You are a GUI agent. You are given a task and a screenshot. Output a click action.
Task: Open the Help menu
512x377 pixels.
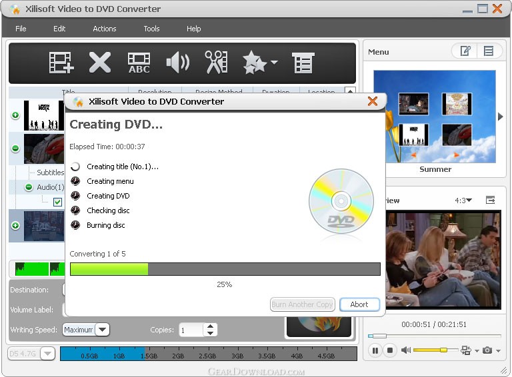click(x=193, y=29)
